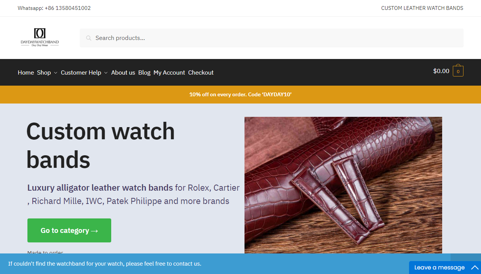Click the Go to category button
This screenshot has width=481, height=274.
[69, 230]
